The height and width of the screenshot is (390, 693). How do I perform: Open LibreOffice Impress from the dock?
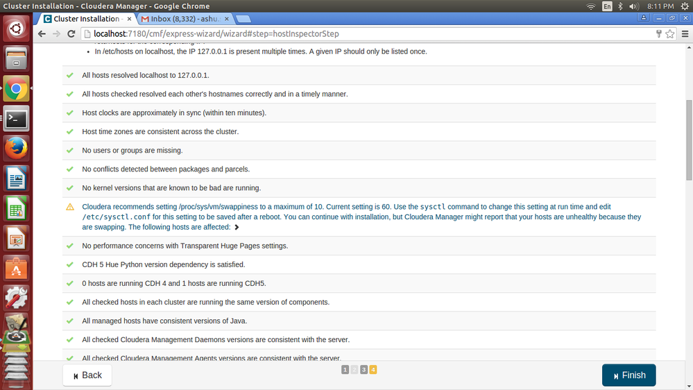(x=17, y=238)
